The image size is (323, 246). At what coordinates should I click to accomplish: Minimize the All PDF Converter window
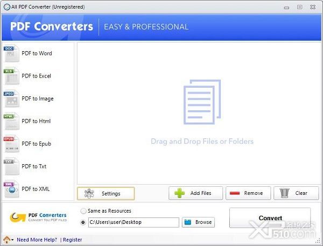(x=286, y=8)
